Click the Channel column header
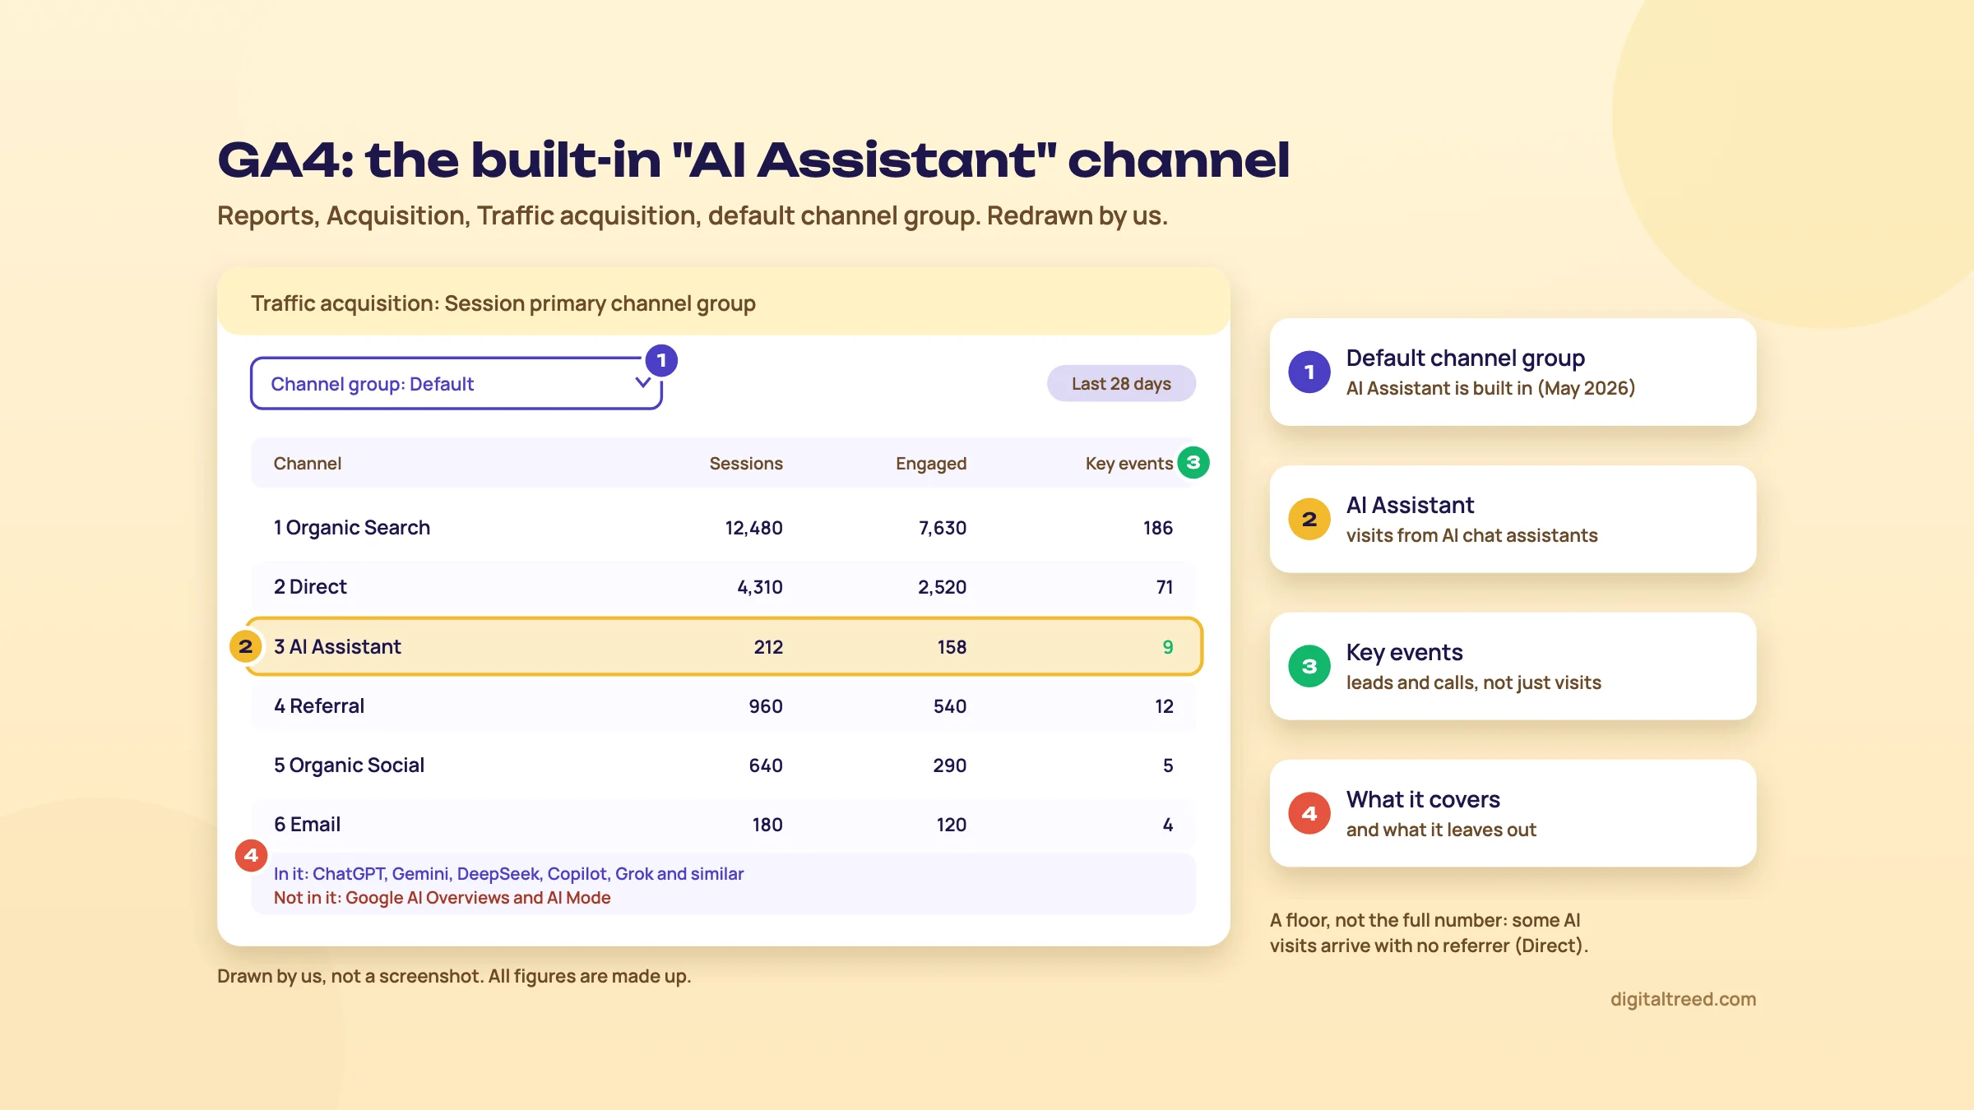Screen dimensions: 1974x1110 [308, 463]
